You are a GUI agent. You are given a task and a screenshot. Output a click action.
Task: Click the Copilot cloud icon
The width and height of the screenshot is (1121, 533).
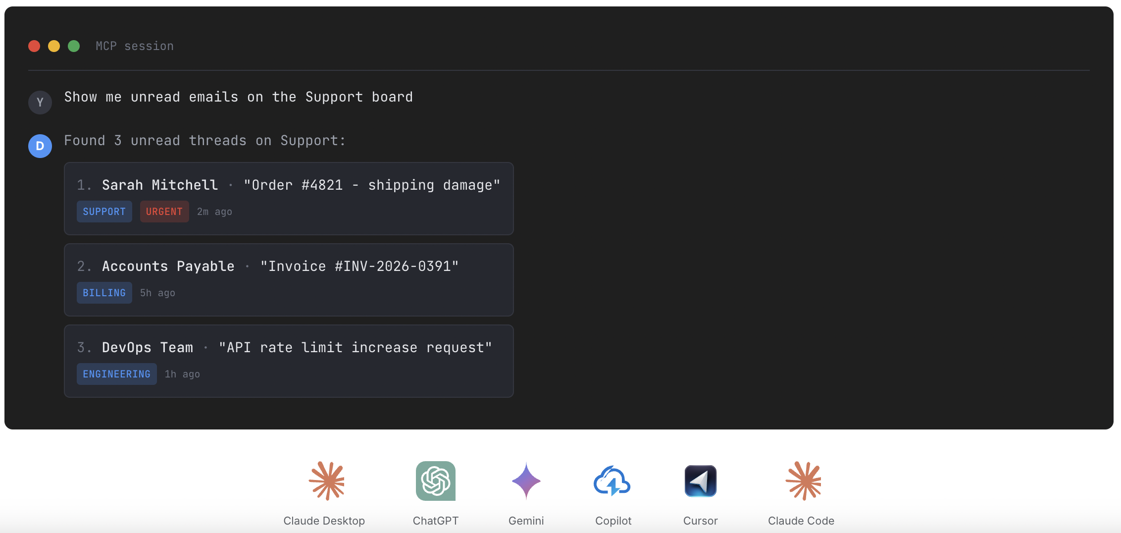[612, 481]
